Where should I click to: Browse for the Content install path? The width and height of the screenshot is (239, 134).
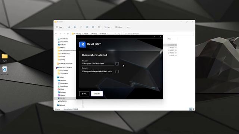[x=117, y=71]
